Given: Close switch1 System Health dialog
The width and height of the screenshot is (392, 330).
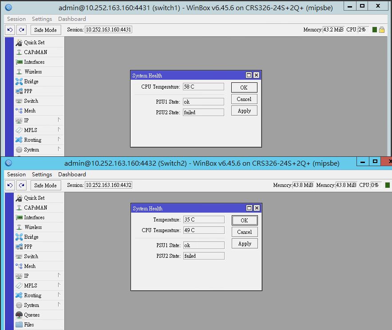Looking at the screenshot, I should (256, 75).
